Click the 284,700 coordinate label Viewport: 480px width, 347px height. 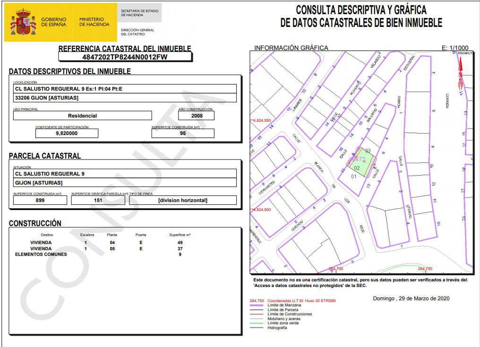336,269
